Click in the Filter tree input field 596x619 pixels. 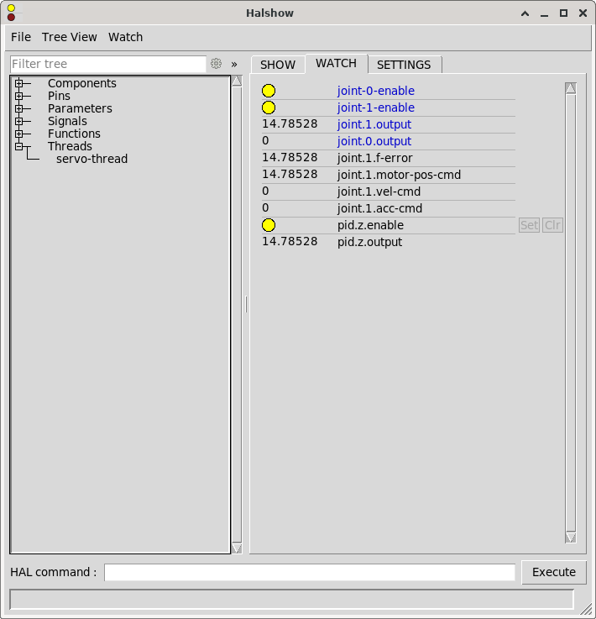click(x=108, y=64)
